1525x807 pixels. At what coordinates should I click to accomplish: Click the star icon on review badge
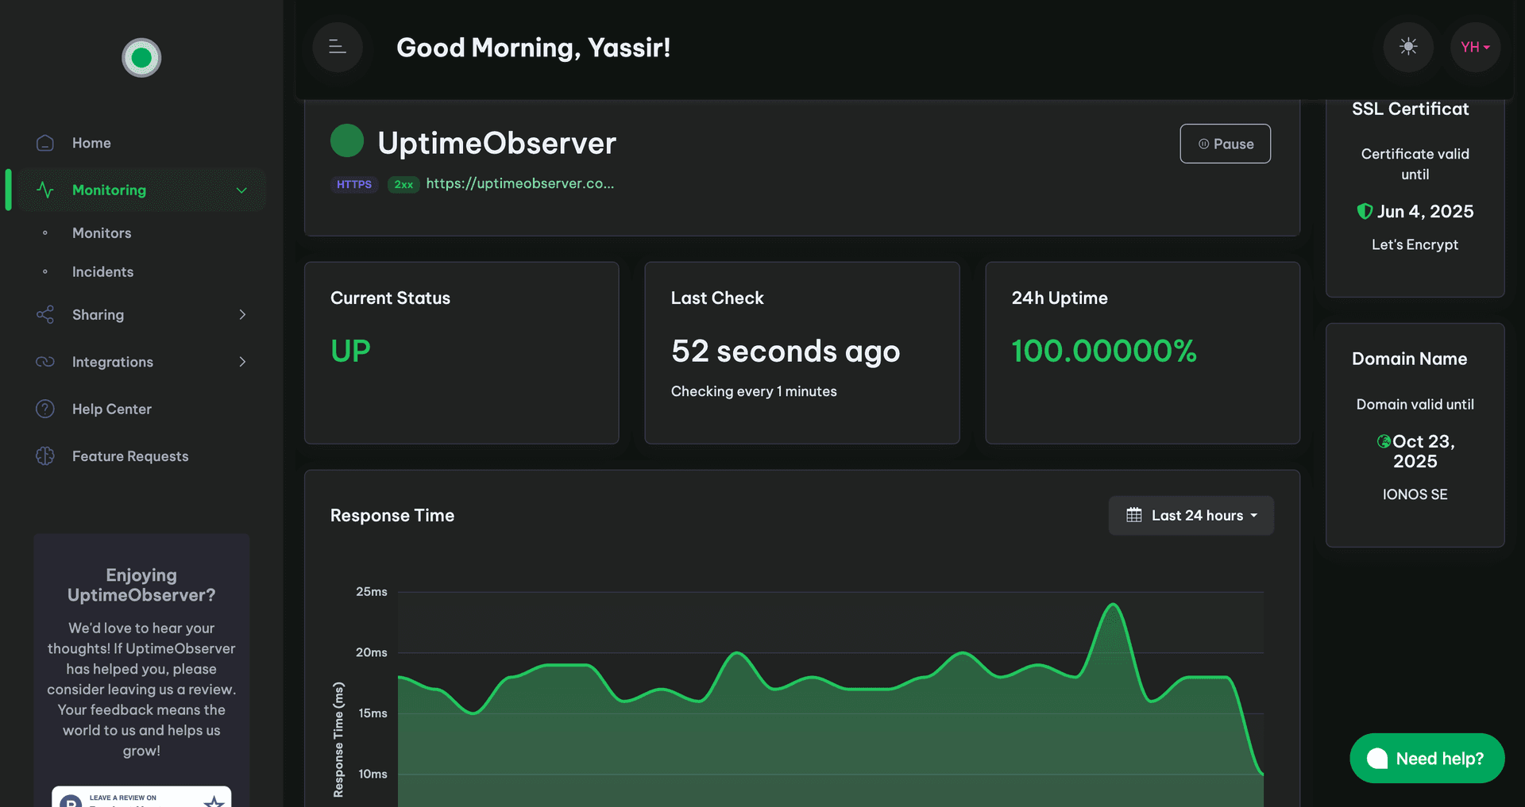214,801
